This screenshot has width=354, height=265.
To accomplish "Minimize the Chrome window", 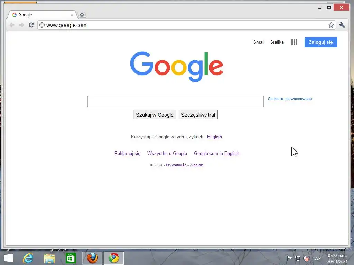I will coord(320,8).
